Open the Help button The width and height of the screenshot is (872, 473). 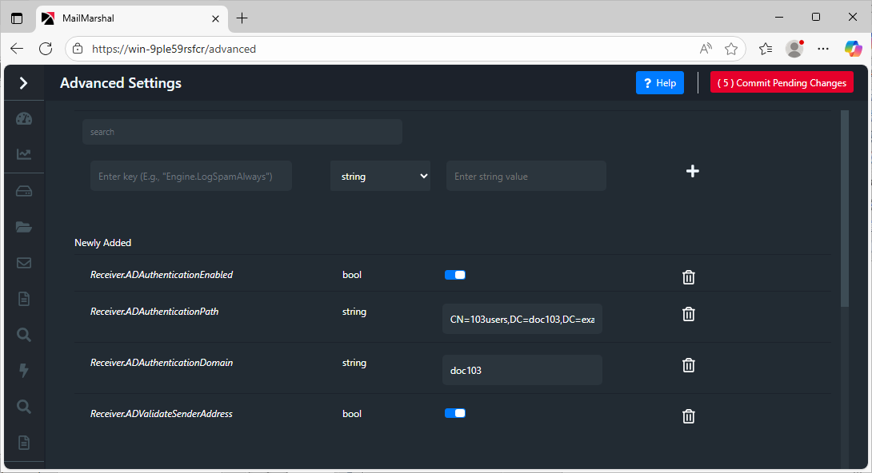tap(659, 83)
